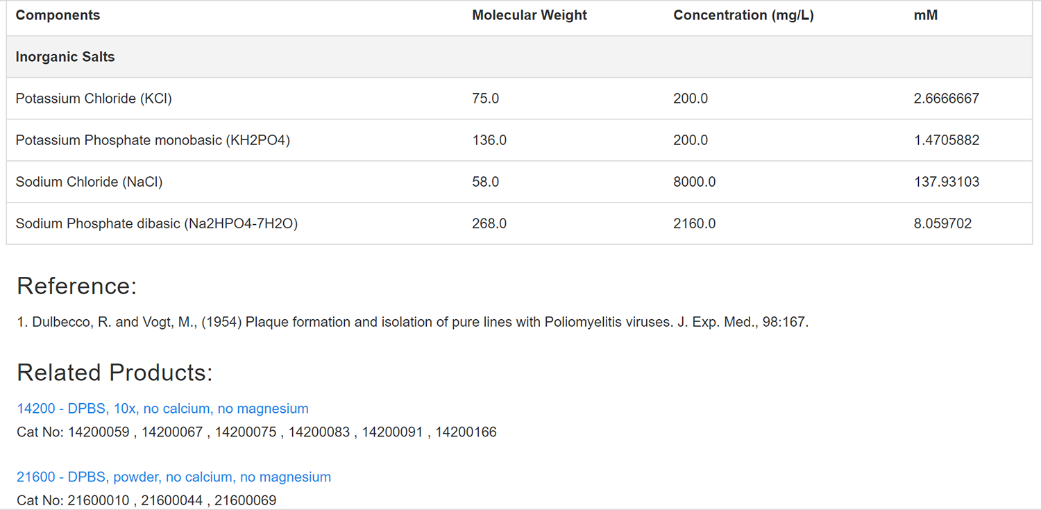Click Sodium Phosphate dibasic component cell

157,223
